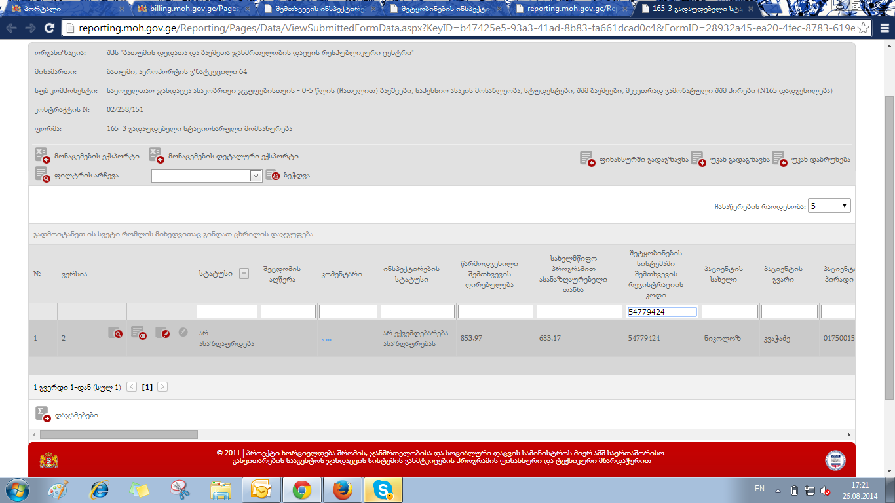Screen dimensions: 895x503
Task: Go to the next page arrow in pager
Action: pos(162,387)
